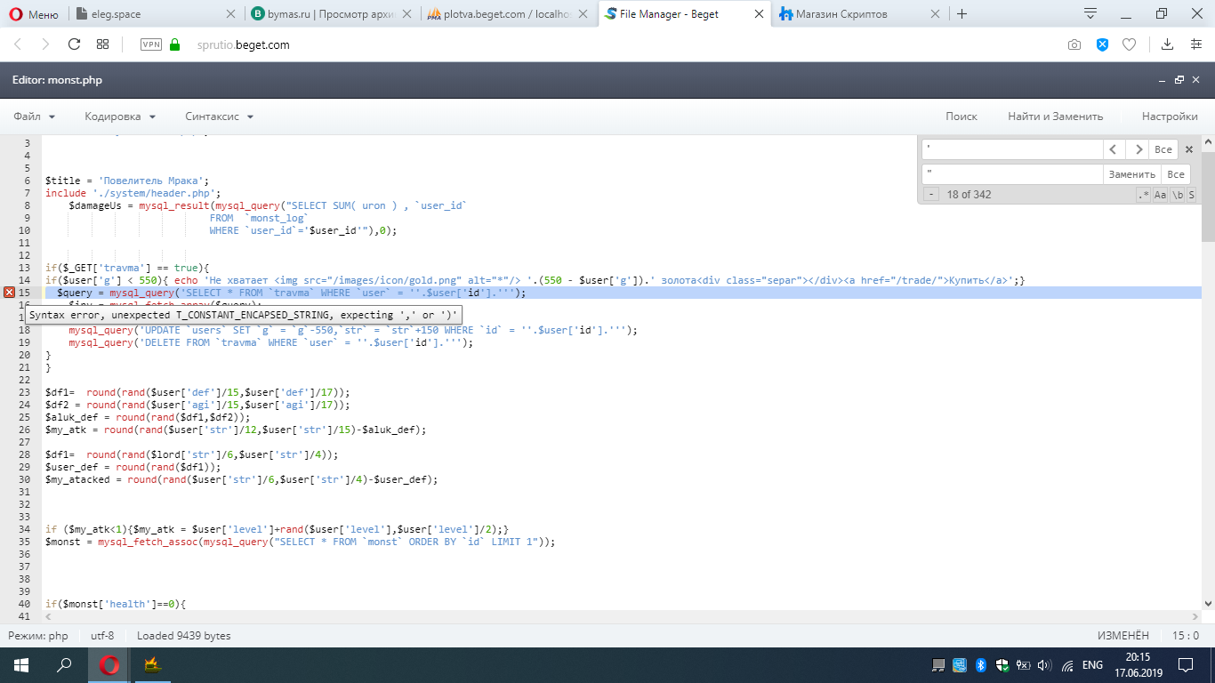
Task: Reload the page in the browser
Action: pyautogui.click(x=75, y=44)
